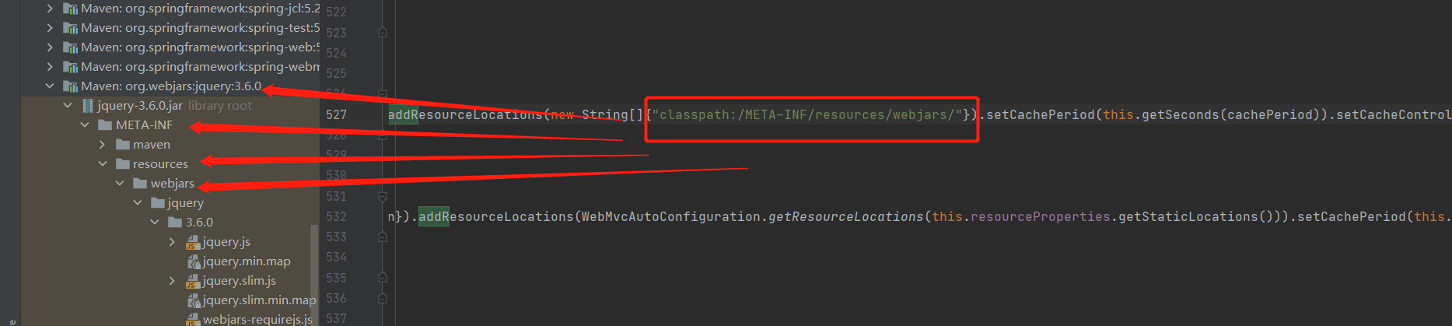
Task: Click the Maven org.webjars:jquery library icon
Action: click(x=70, y=86)
